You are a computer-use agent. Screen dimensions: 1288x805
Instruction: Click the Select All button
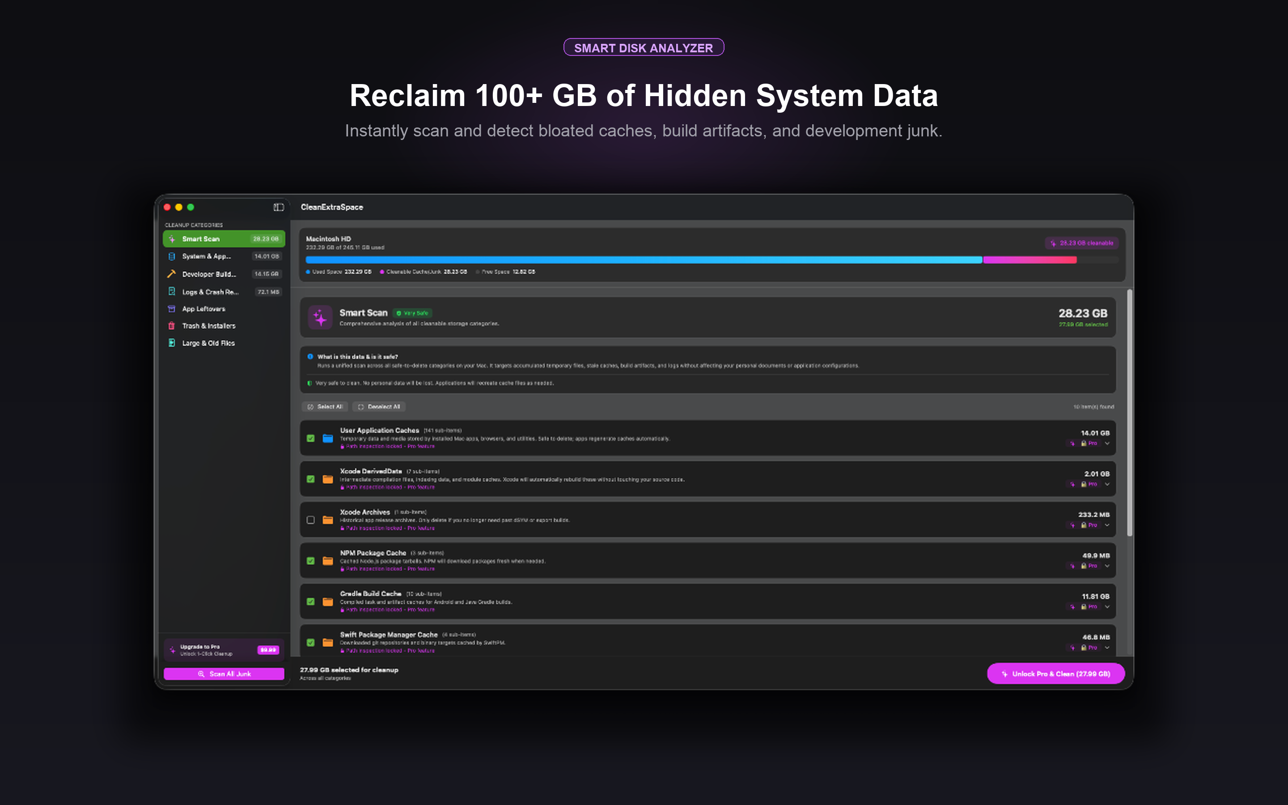325,407
